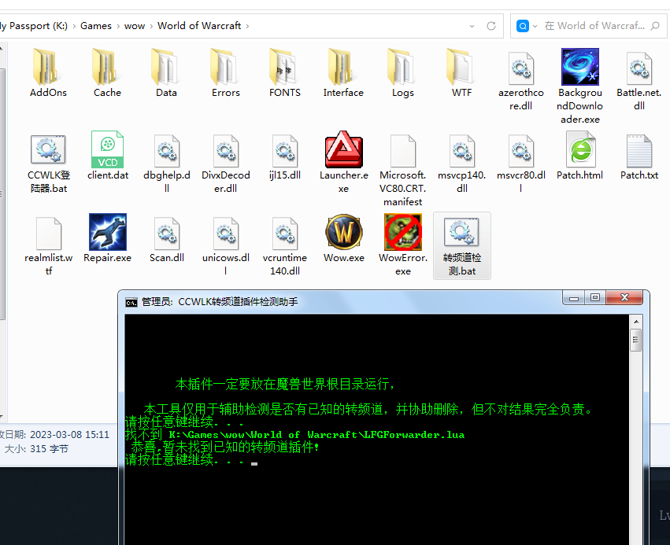Launch Wow.exe to start the game
Screen dimensions: 670x545
344,233
